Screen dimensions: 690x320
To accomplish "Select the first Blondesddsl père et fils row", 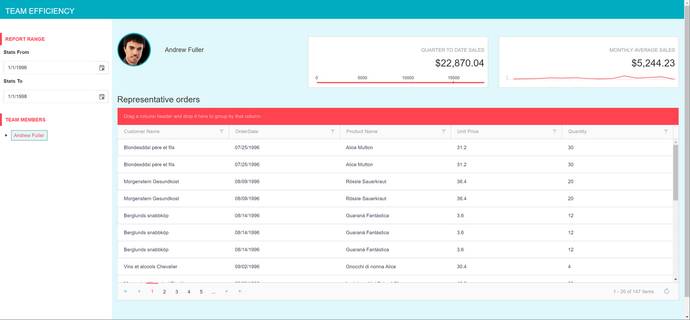I will coord(395,147).
